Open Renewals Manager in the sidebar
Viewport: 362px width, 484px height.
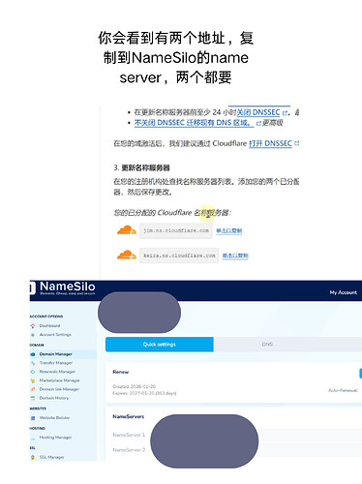pyautogui.click(x=57, y=372)
